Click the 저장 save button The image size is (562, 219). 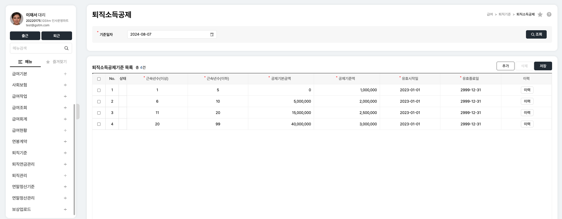tap(543, 66)
